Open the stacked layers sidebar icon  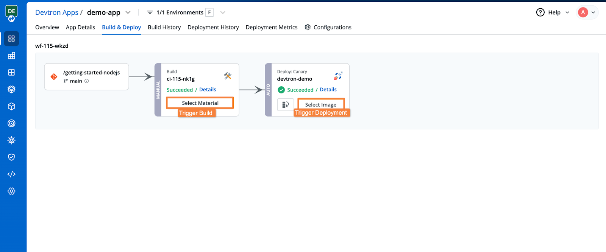(x=11, y=89)
